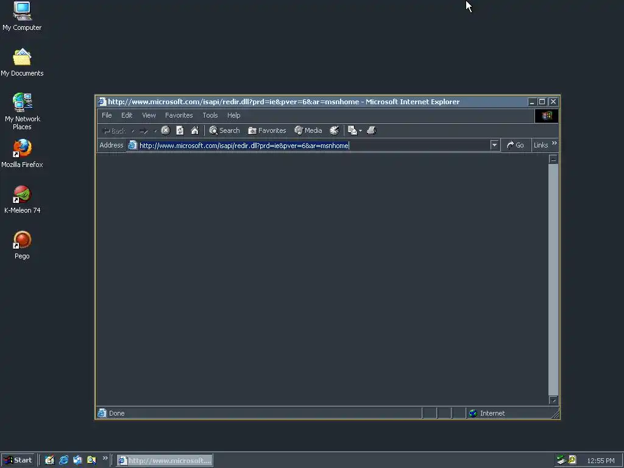Click the vertical scrollbar track
The height and width of the screenshot is (468, 624).
pos(553,279)
